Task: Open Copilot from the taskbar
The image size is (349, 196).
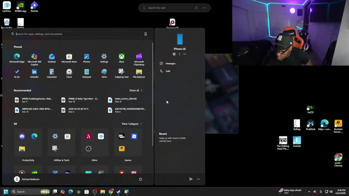Action: coord(63,192)
